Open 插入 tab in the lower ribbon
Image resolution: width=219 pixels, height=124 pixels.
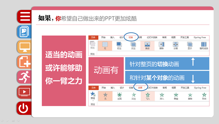[112, 88]
